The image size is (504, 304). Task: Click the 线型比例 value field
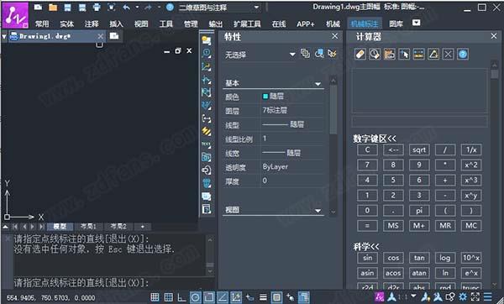291,139
